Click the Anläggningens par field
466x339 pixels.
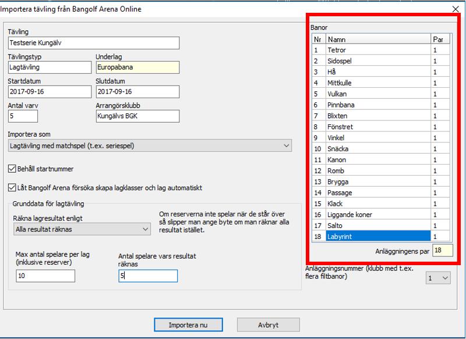point(443,250)
